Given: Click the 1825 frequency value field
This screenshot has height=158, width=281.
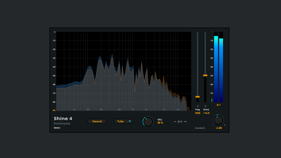Looking at the screenshot, I should pyautogui.click(x=197, y=113).
